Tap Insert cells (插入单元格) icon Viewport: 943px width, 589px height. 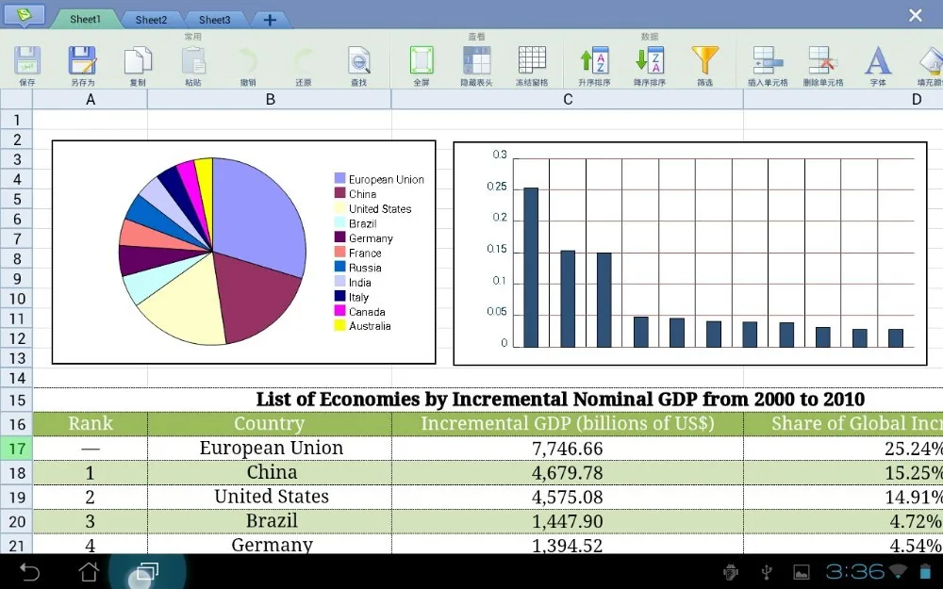pos(768,61)
